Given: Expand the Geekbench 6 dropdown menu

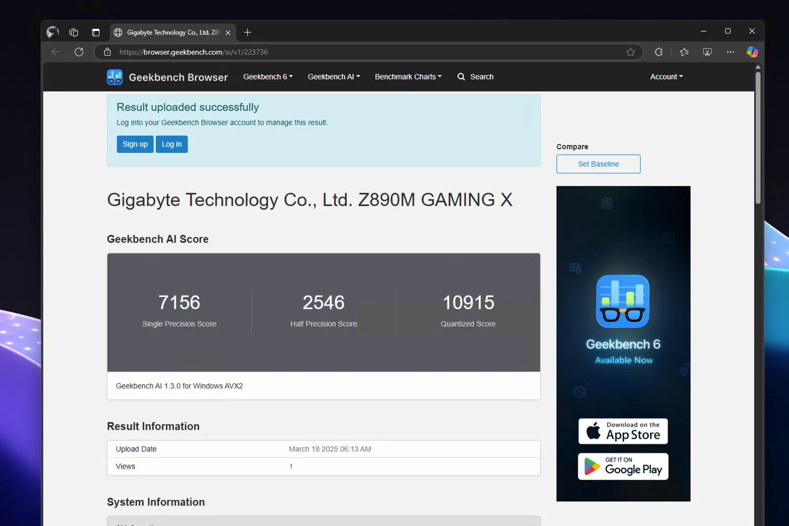Looking at the screenshot, I should (x=268, y=77).
